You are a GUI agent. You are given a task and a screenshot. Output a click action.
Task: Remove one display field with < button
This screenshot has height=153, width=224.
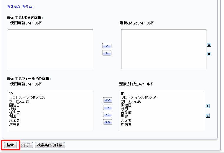(x=108, y=114)
